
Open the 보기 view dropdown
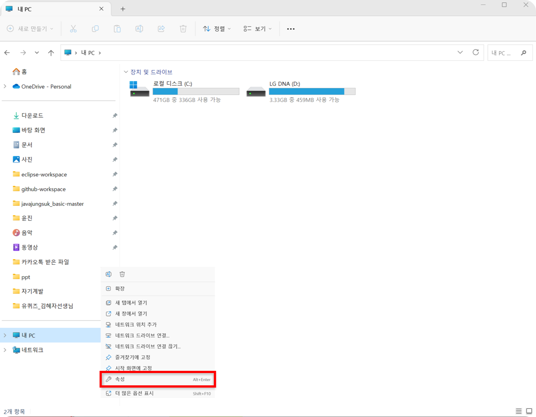point(258,29)
